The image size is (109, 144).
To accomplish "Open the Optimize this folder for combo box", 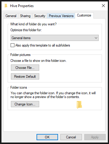I will click(x=54, y=38).
